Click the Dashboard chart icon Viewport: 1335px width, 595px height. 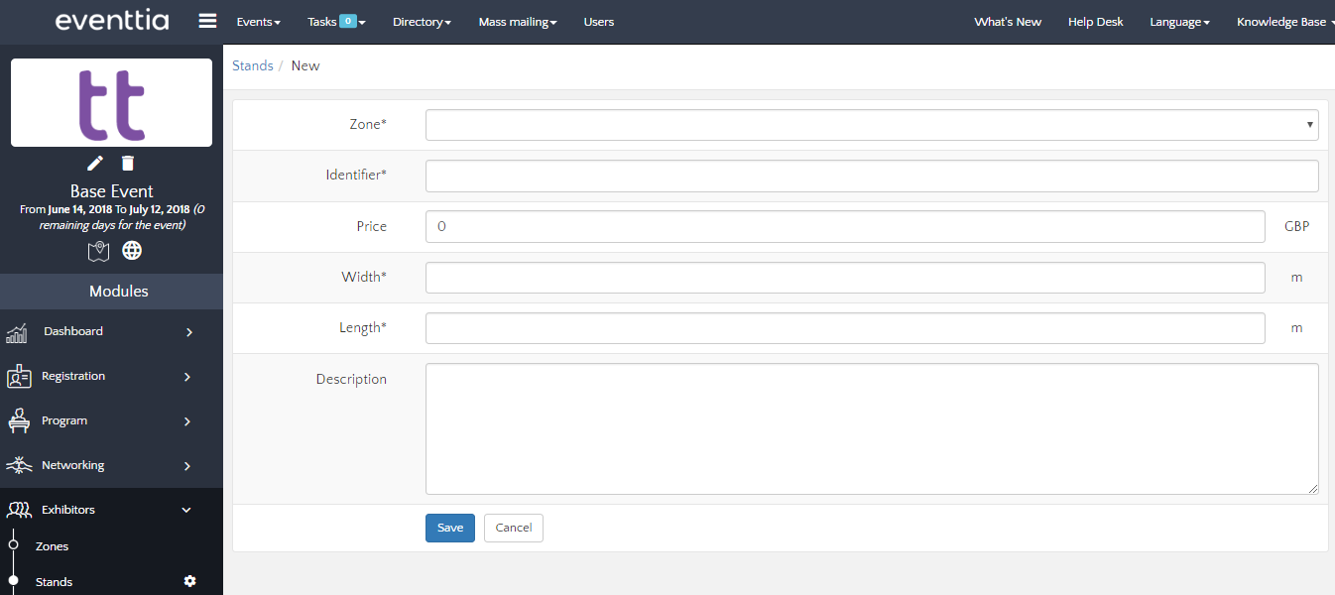coord(17,333)
